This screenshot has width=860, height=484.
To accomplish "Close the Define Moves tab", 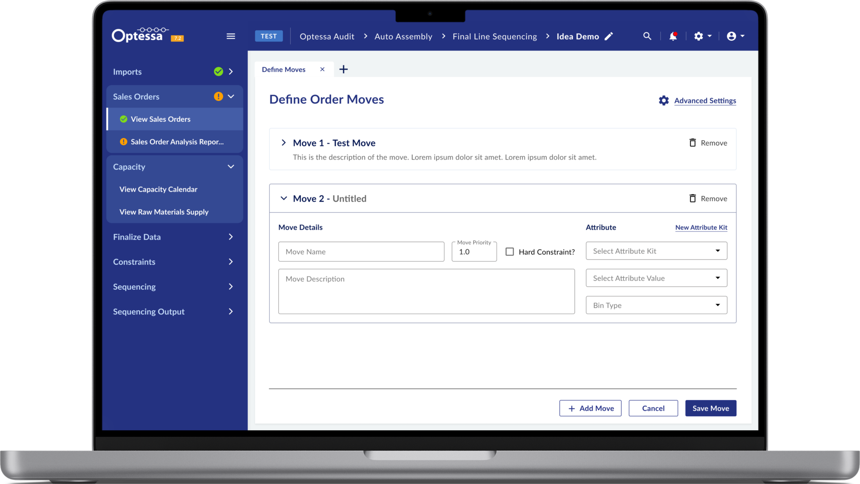I will [322, 70].
